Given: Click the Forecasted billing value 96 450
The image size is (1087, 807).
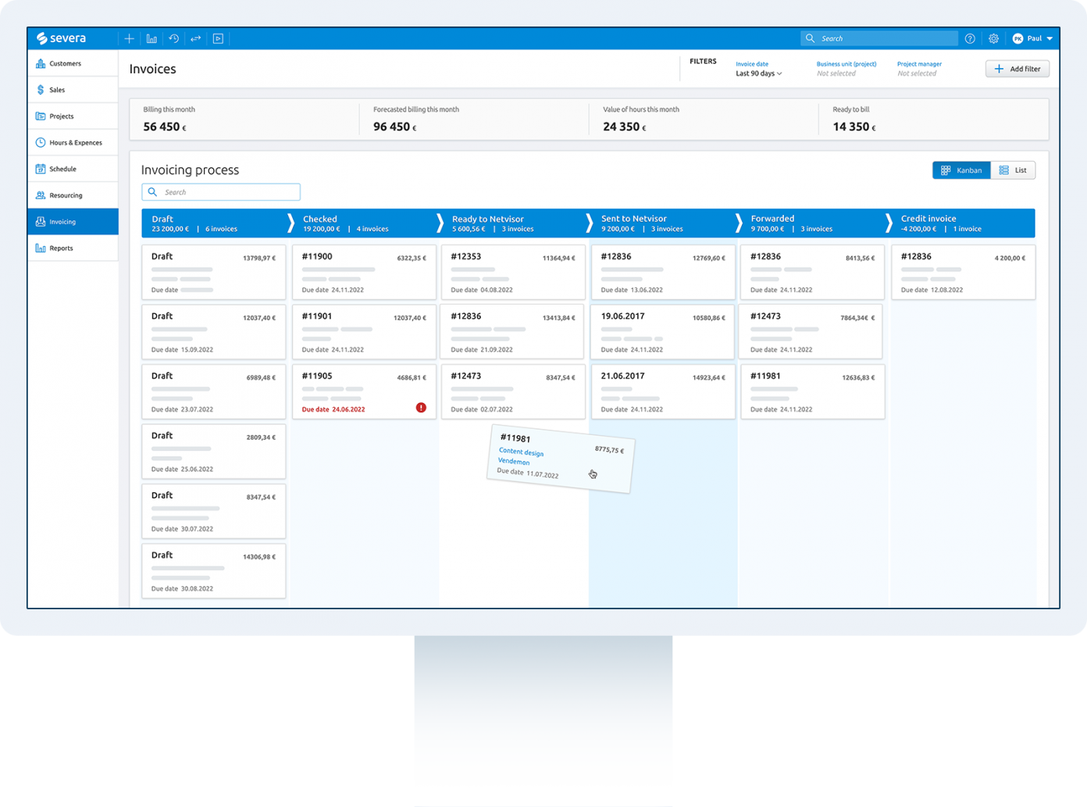Looking at the screenshot, I should click(394, 127).
